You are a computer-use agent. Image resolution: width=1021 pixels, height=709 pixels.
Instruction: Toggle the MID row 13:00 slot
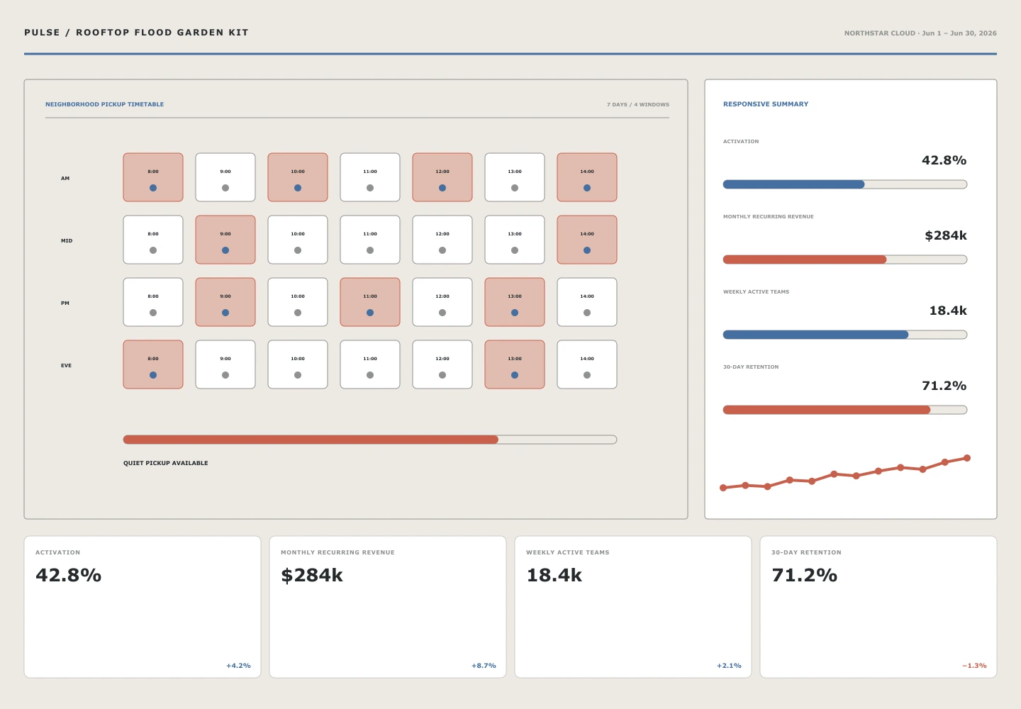[x=515, y=240]
